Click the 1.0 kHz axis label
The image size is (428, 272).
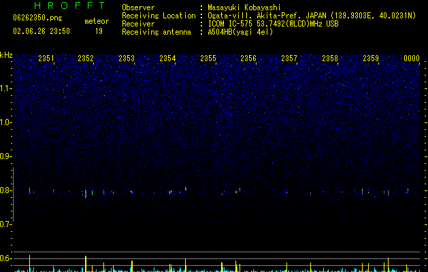5,122
